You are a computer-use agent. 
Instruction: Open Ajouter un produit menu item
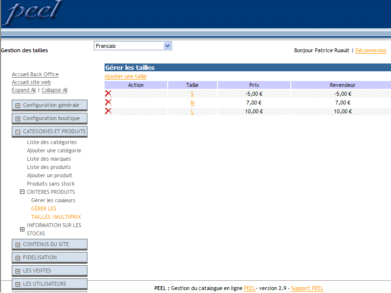[49, 175]
